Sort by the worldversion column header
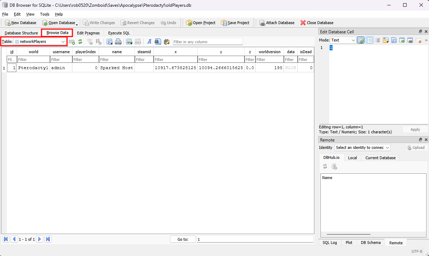The width and height of the screenshot is (429, 256). (270, 52)
